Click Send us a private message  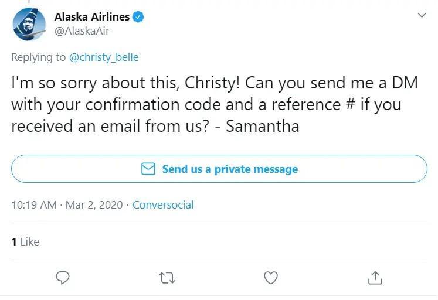(x=219, y=169)
